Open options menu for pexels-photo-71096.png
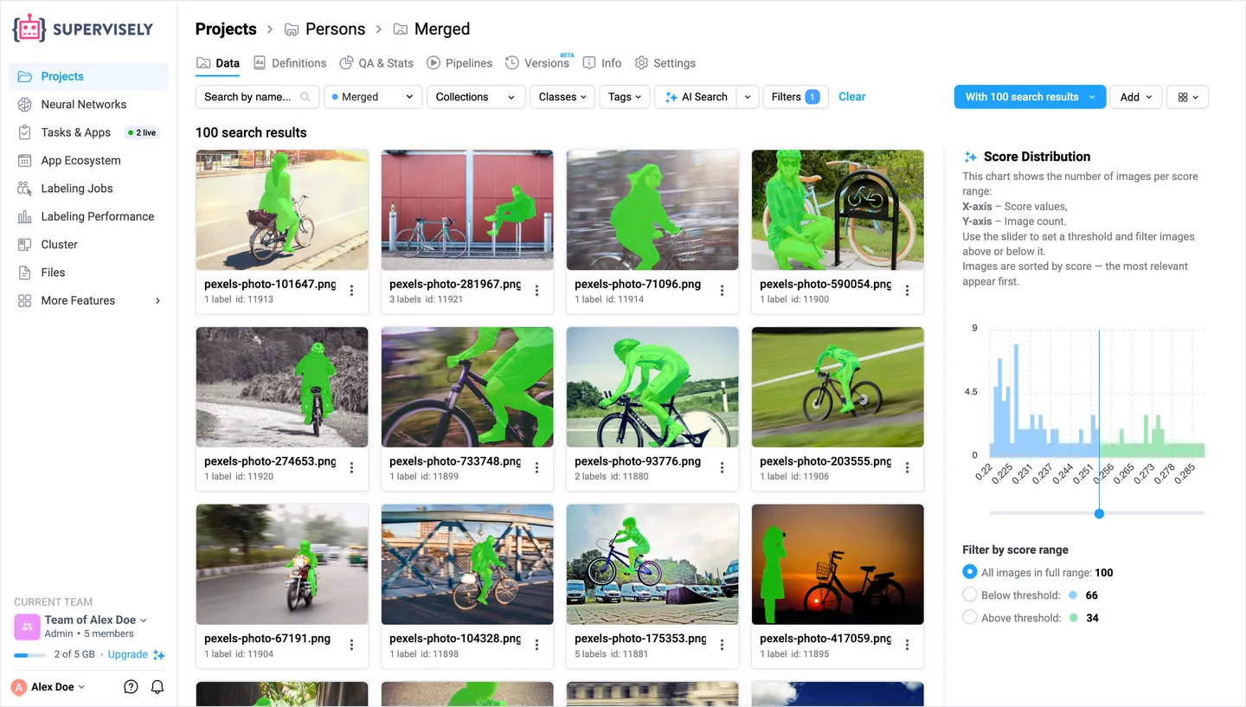The image size is (1246, 707). (722, 291)
